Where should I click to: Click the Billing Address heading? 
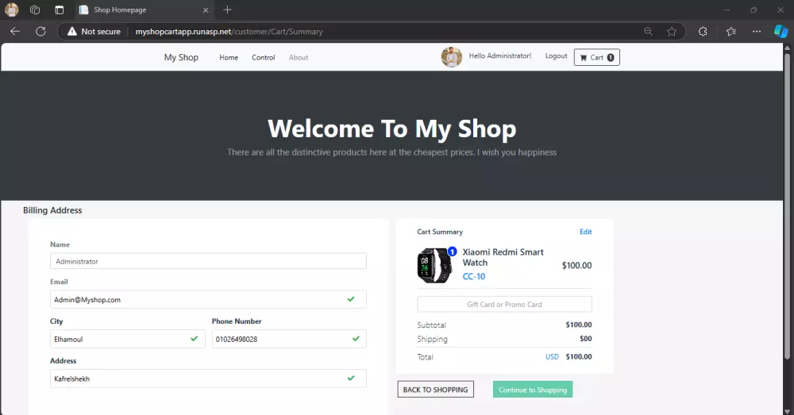[52, 210]
